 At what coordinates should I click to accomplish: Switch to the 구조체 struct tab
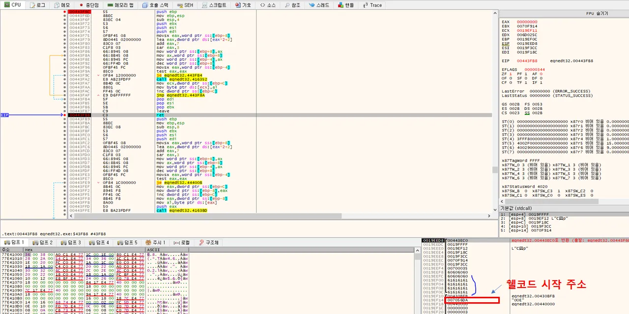[x=208, y=242]
